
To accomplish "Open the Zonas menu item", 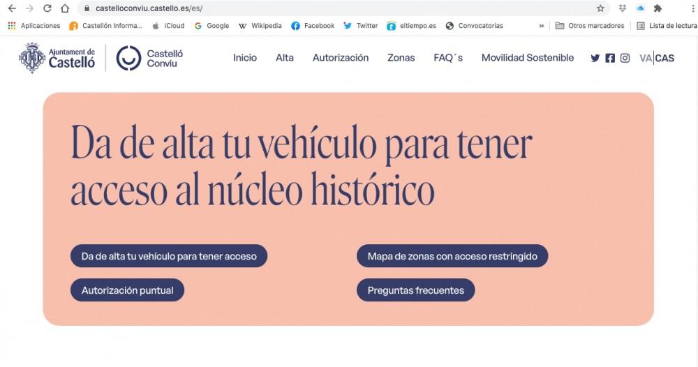I will click(x=401, y=58).
